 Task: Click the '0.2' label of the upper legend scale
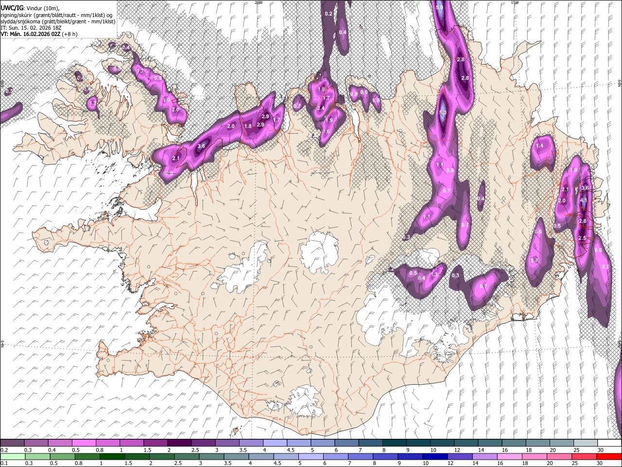pos(3,450)
